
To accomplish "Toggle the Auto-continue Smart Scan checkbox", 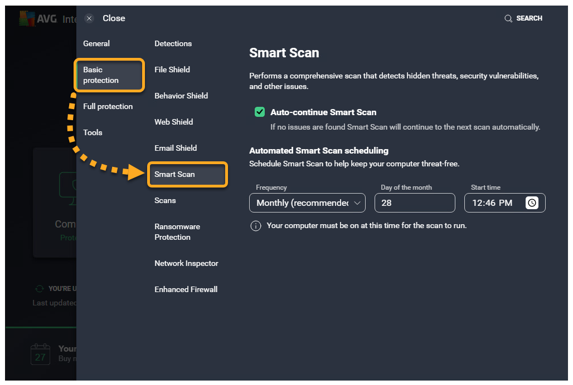I will (x=260, y=112).
